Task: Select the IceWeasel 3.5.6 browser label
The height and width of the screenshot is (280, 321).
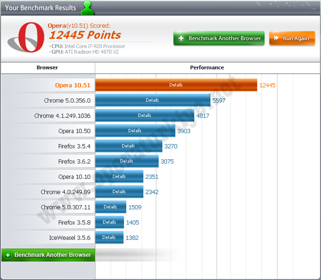Action: click(x=70, y=238)
